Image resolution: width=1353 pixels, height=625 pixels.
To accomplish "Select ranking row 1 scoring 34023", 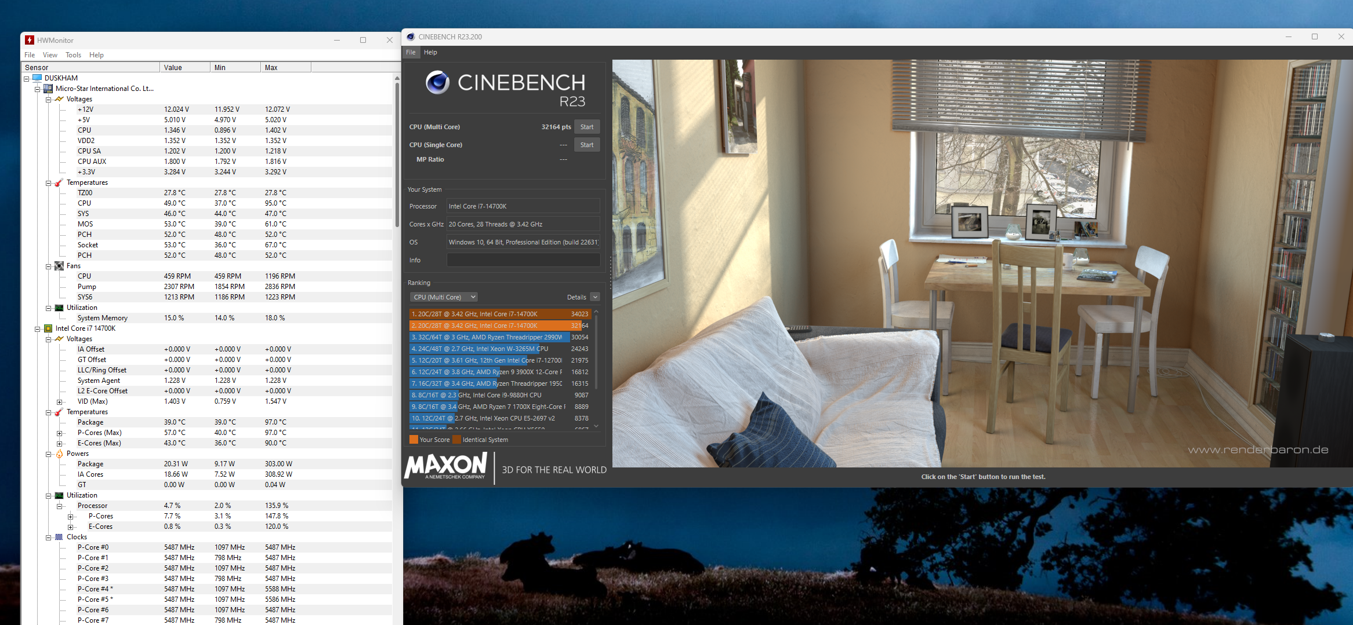I will (x=499, y=314).
